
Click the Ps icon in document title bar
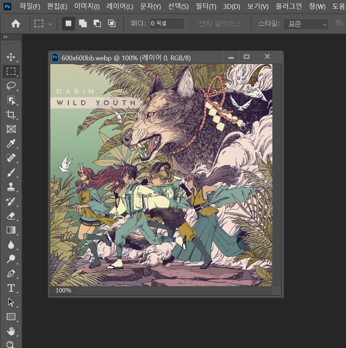pyautogui.click(x=55, y=57)
